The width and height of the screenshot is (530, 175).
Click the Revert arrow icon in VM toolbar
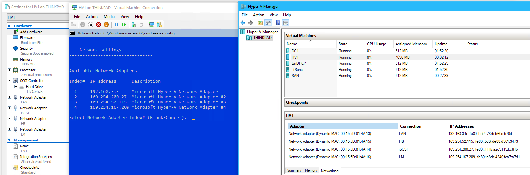pyautogui.click(x=142, y=25)
